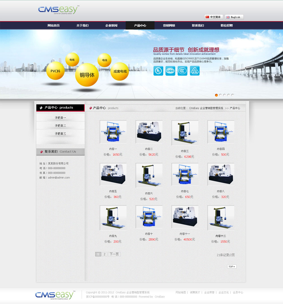Open the 联系我们 navigation menu item
Screen dimensions: 283x304
198,25
